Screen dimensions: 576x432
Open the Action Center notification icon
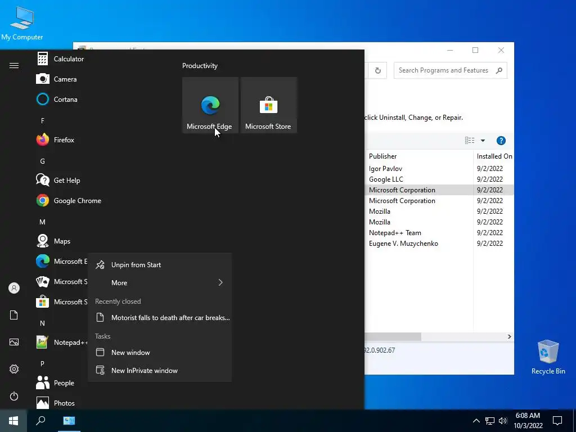(557, 421)
